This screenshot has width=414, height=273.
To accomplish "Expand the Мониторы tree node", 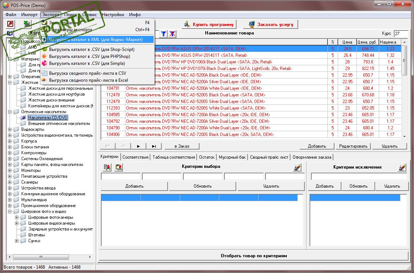I will (x=10, y=170).
